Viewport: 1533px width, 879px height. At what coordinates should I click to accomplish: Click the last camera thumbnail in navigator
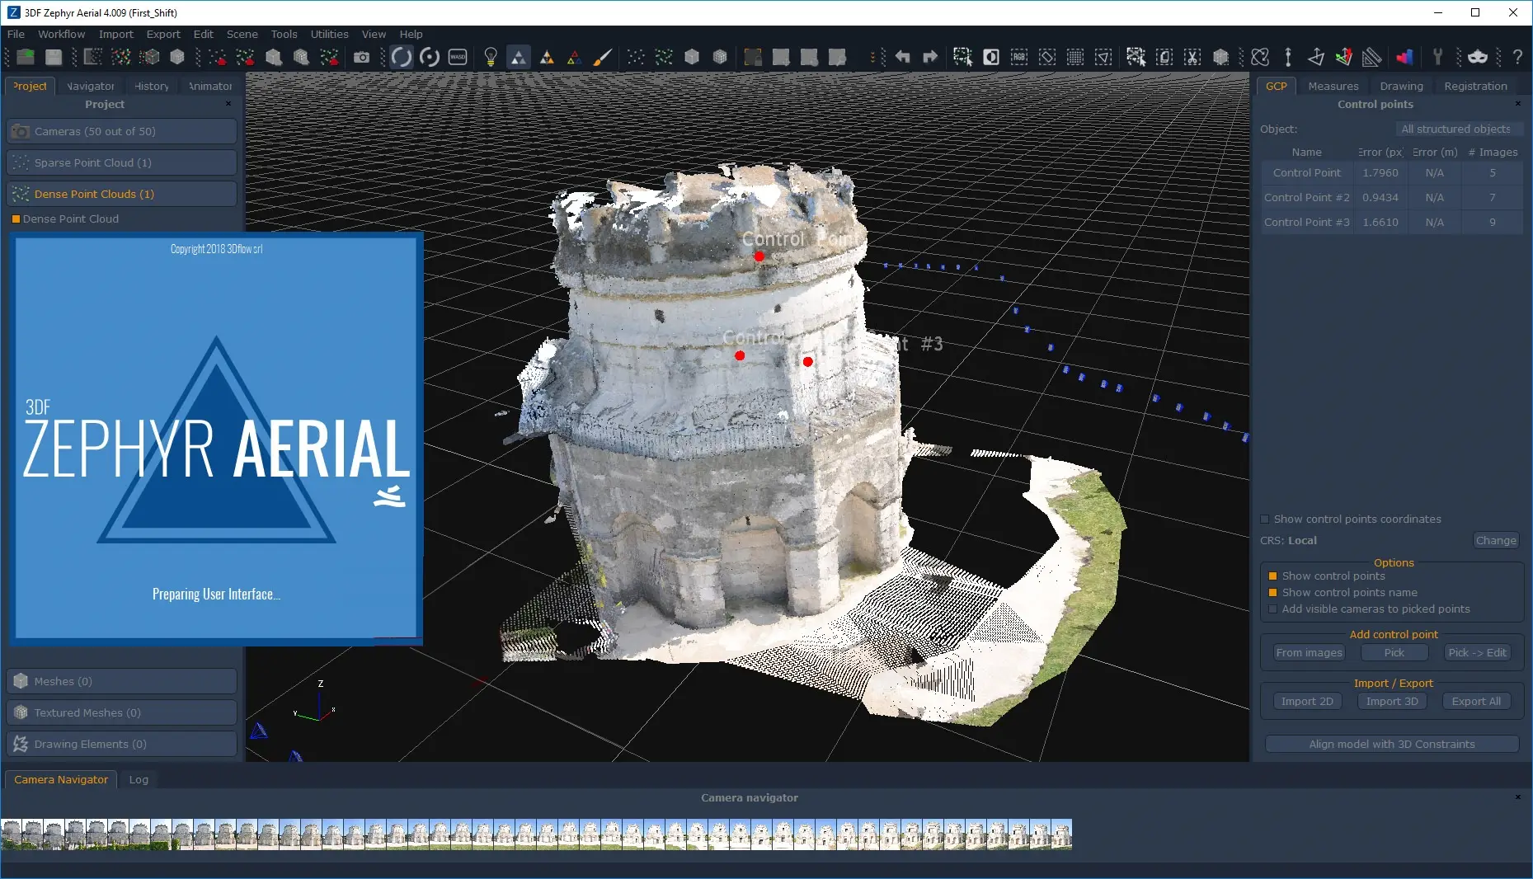1061,834
